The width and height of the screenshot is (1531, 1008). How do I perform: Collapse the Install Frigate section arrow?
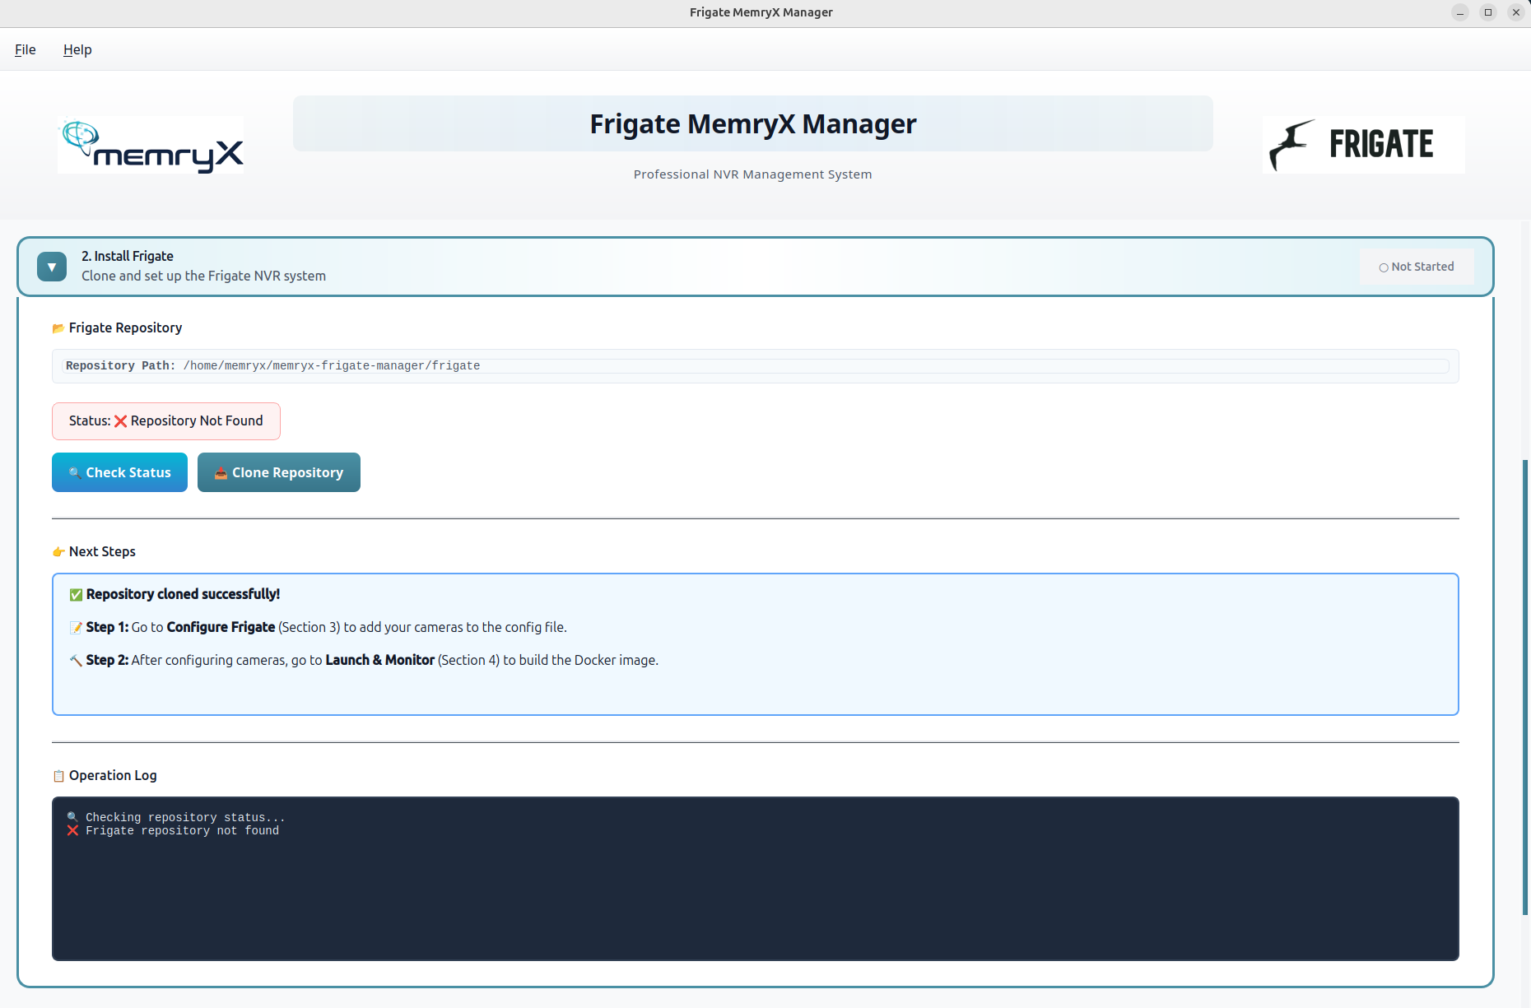tap(52, 267)
